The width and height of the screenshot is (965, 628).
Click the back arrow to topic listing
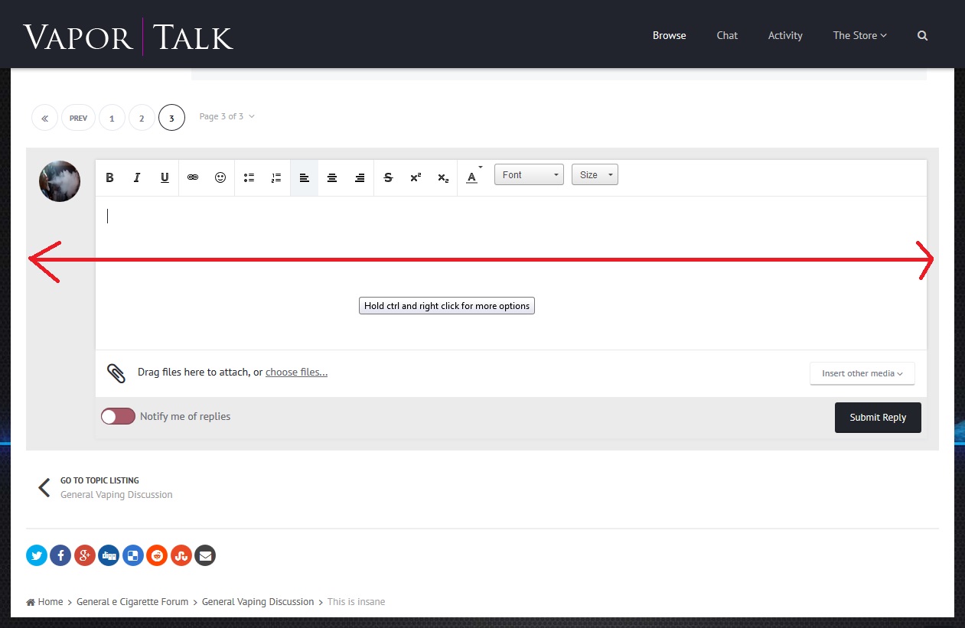[x=44, y=487]
